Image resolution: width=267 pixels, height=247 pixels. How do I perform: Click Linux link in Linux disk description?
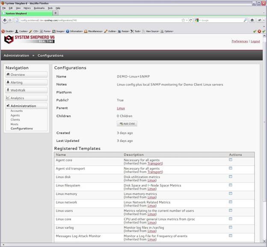151,180
